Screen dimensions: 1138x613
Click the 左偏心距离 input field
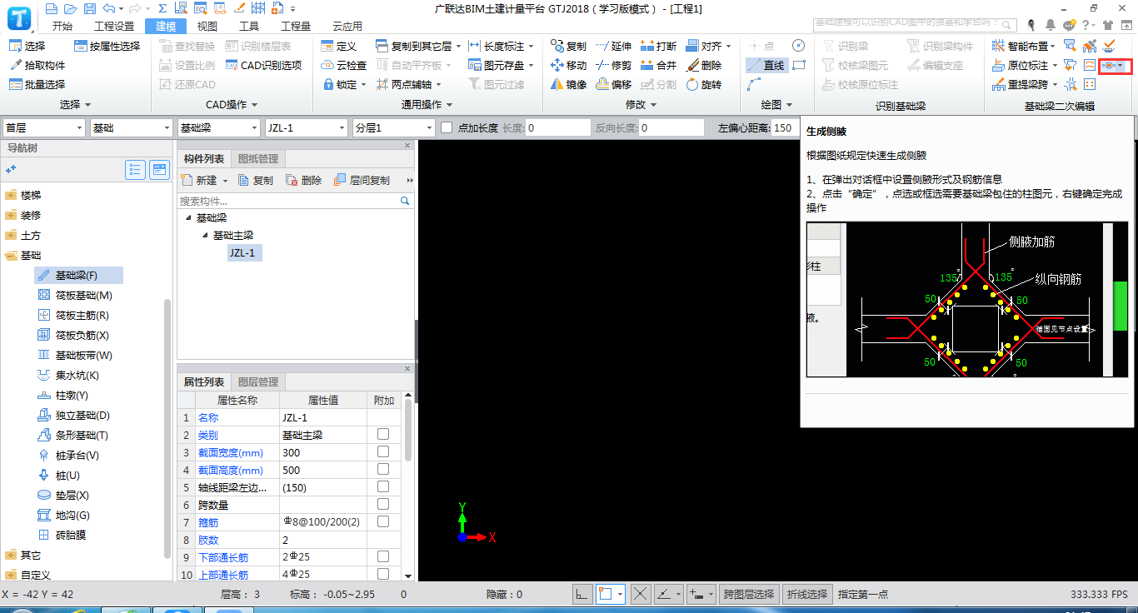785,127
